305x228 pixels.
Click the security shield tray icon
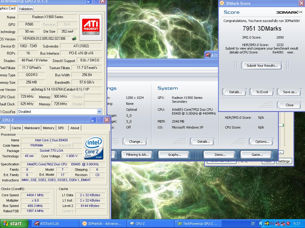pos(288,224)
